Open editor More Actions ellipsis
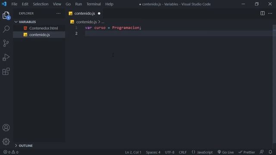 (x=270, y=13)
